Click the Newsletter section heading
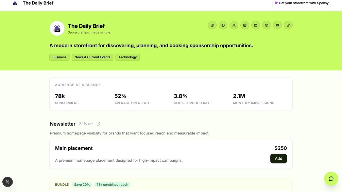 tap(63, 124)
